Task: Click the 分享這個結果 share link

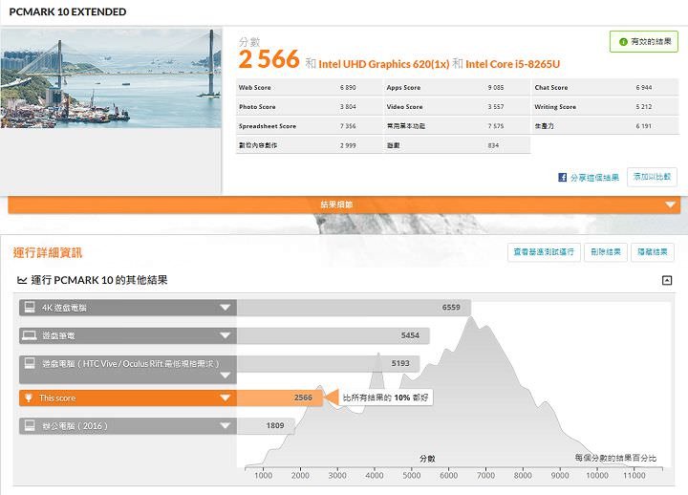Action: pyautogui.click(x=595, y=177)
